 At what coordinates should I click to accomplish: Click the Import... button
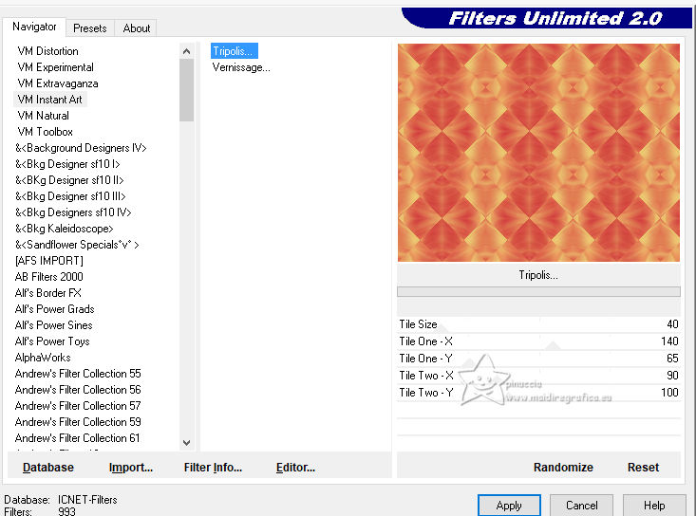130,468
